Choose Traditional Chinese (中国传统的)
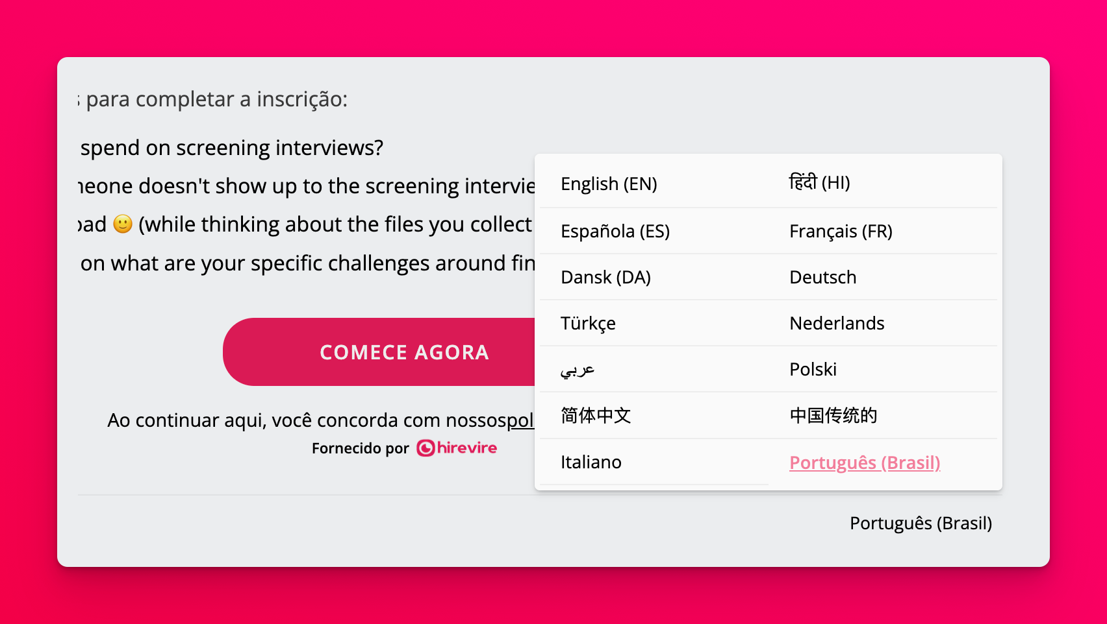Image resolution: width=1107 pixels, height=624 pixels. tap(833, 415)
